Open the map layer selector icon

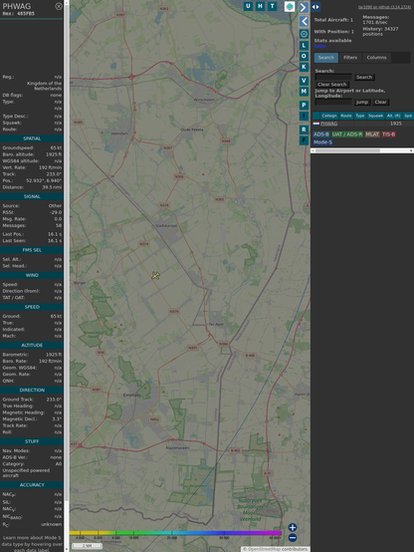(x=290, y=6)
